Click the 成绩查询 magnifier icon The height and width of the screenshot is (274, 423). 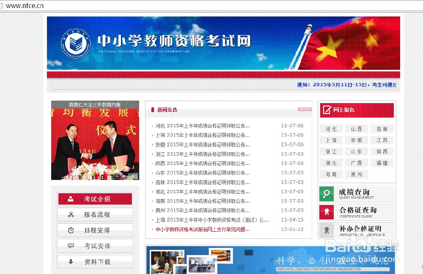click(x=326, y=194)
